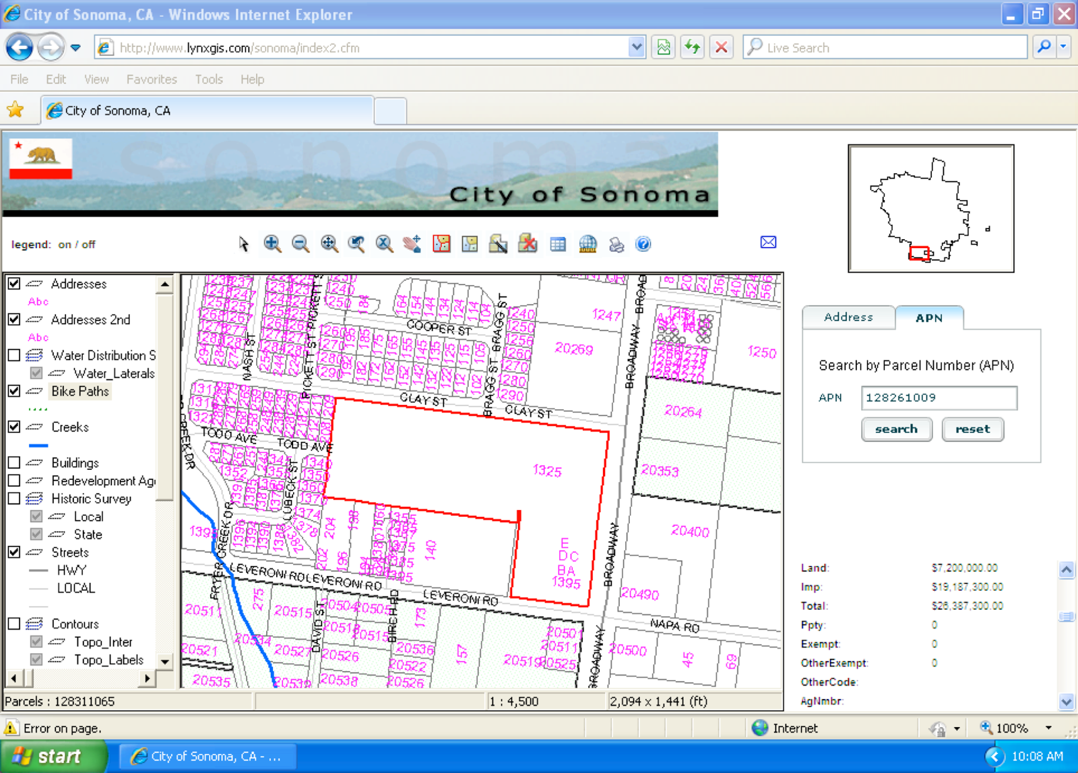This screenshot has height=773, width=1078.
Task: Go back to previous zoom extent
Action: pos(356,244)
